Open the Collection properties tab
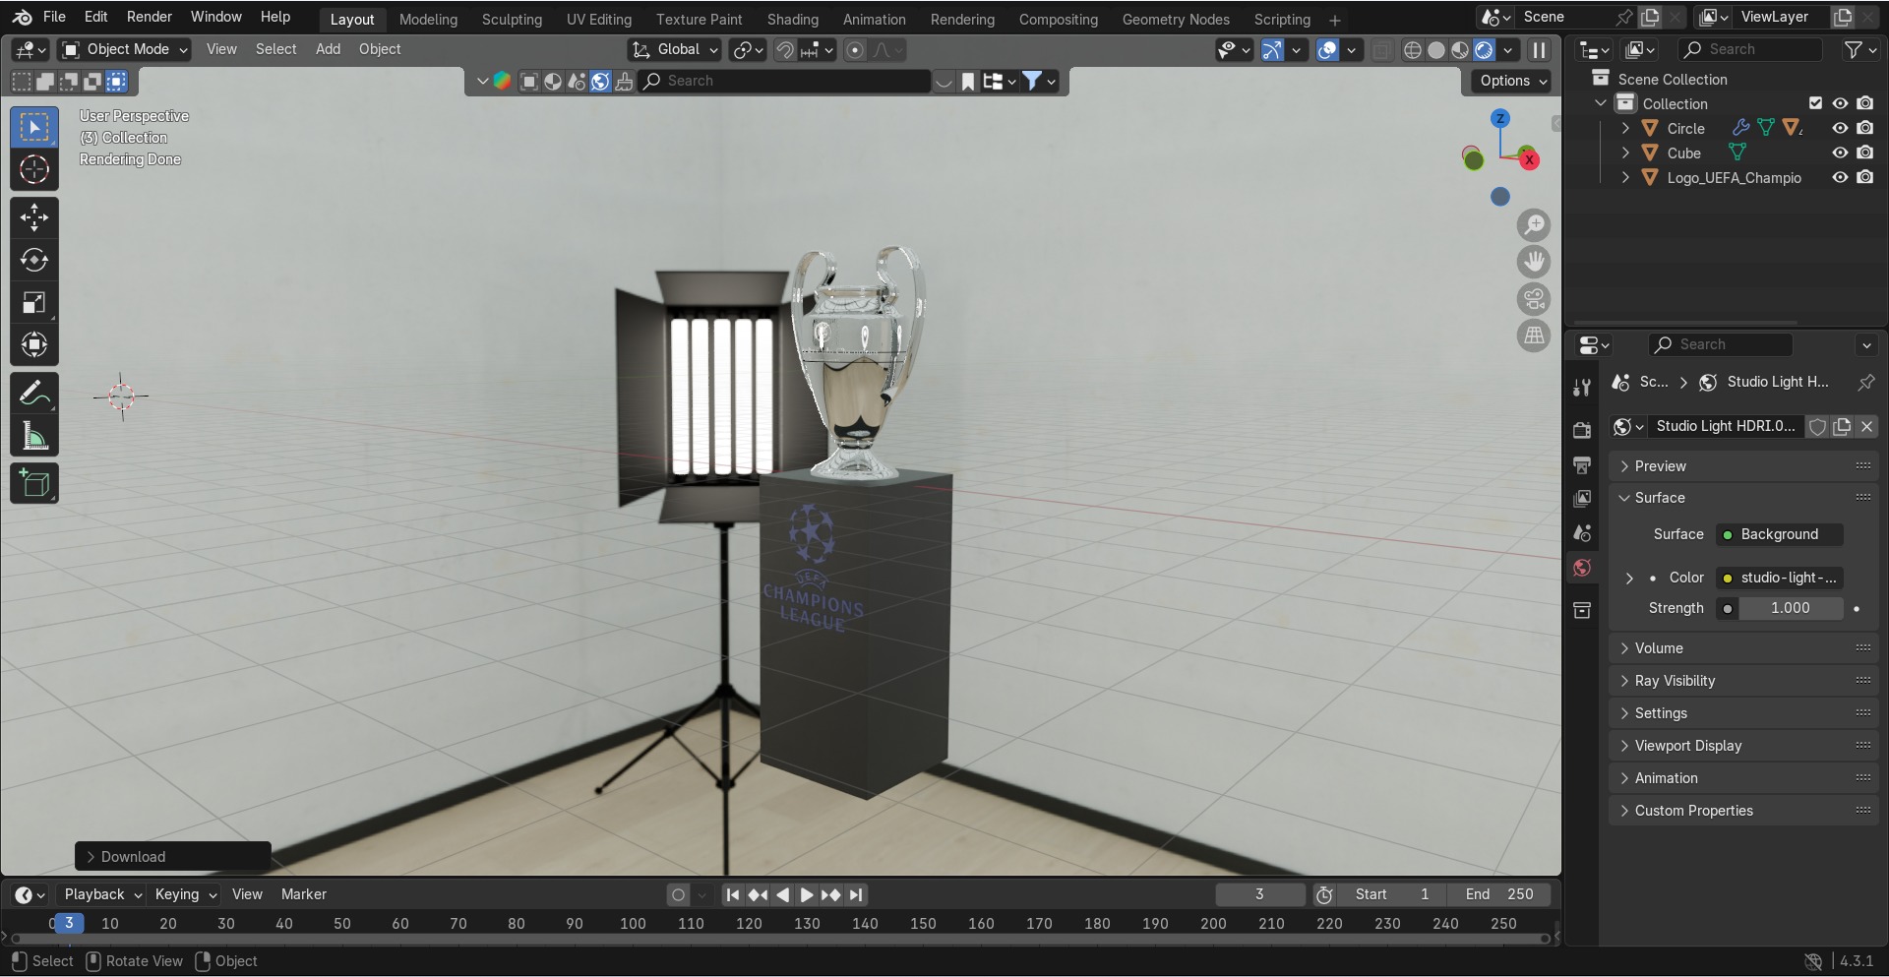Viewport: 1889px width, 977px height. coord(1582,610)
